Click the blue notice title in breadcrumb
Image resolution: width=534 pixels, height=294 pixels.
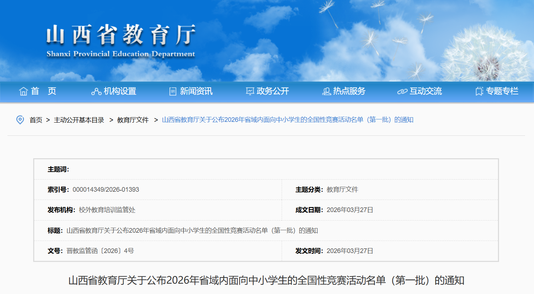click(x=287, y=120)
